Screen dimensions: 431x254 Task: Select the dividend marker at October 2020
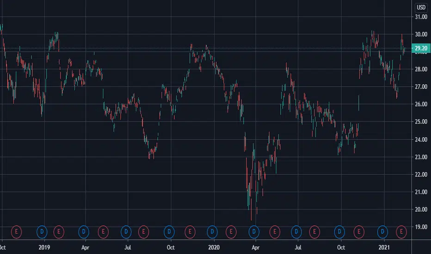(x=339, y=232)
